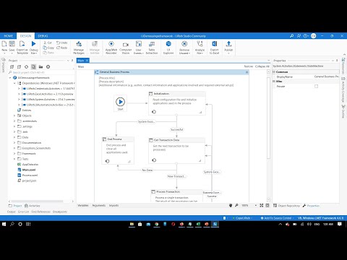Click the DisplayName value field

coord(326,77)
